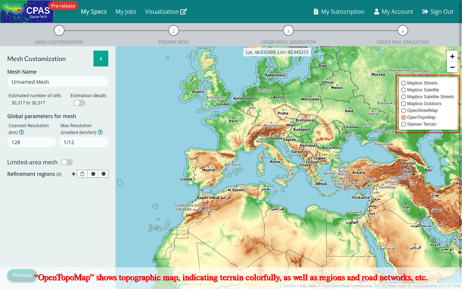Click Dublin on the map
The width and height of the screenshot is (462, 289).
(198, 92)
